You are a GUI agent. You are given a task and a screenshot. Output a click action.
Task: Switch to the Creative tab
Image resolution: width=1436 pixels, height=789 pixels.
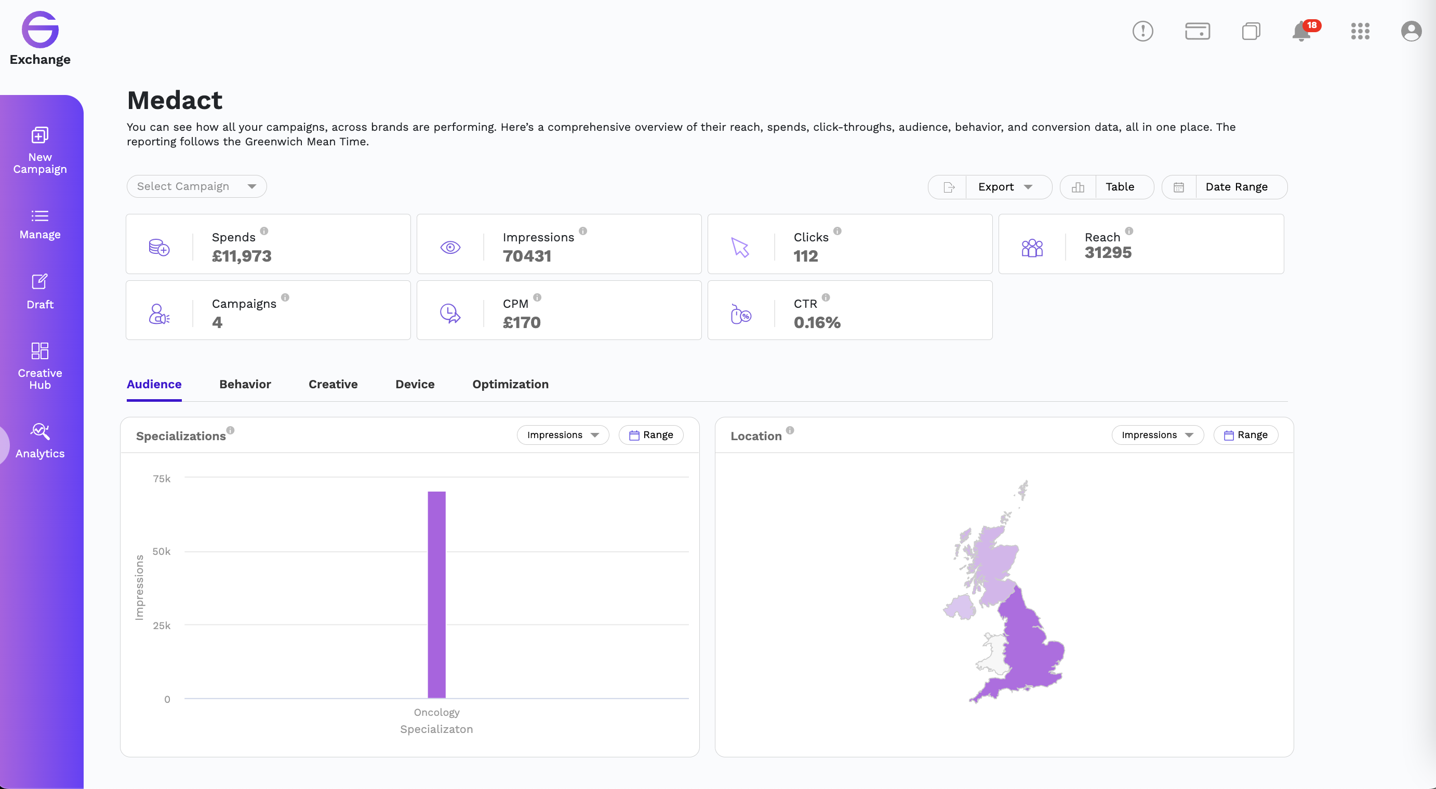(334, 384)
